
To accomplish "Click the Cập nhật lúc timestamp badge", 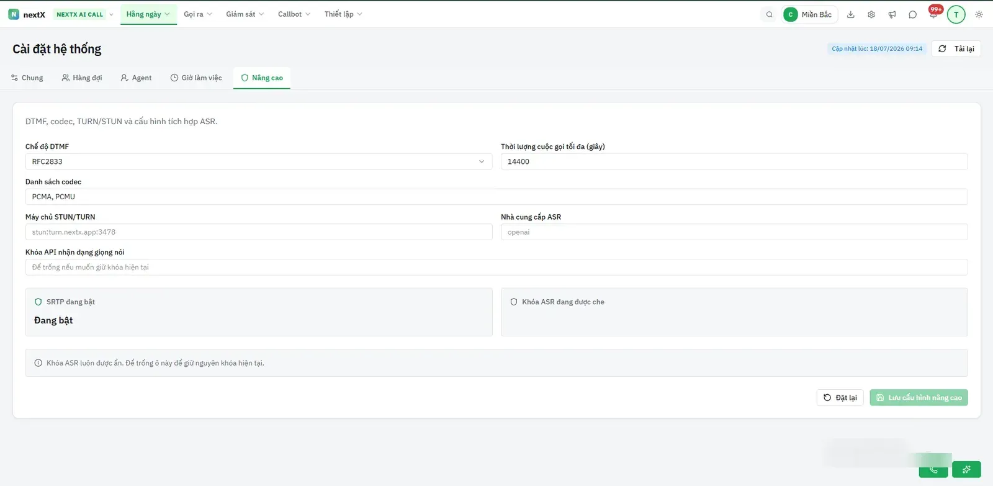I will point(877,48).
